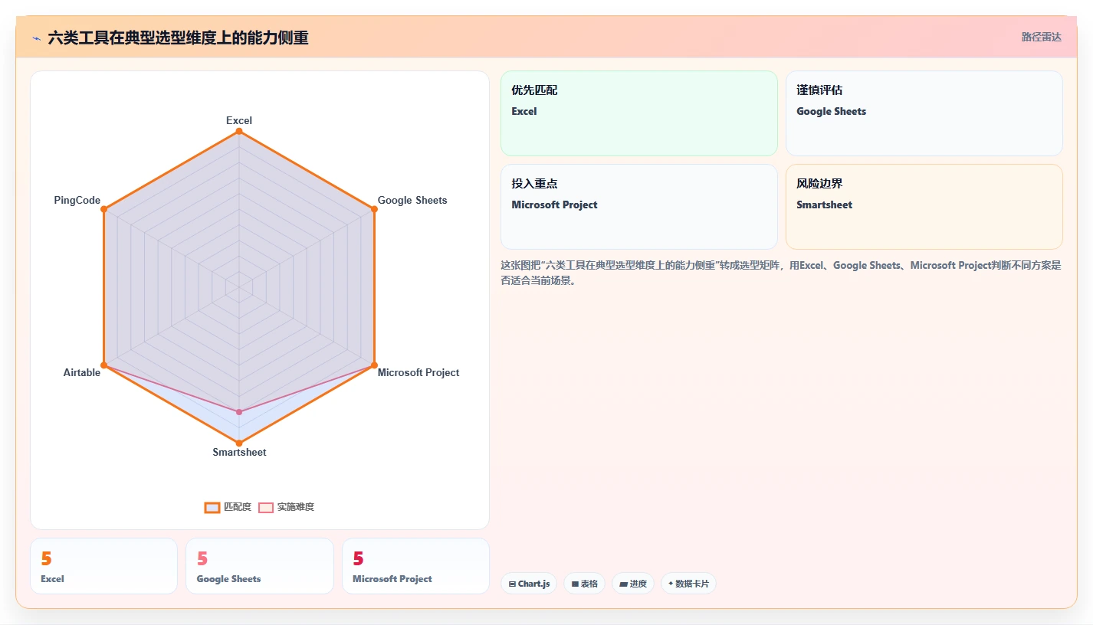This screenshot has height=625, width=1093.
Task: Select the 进度 tag chip
Action: [633, 584]
